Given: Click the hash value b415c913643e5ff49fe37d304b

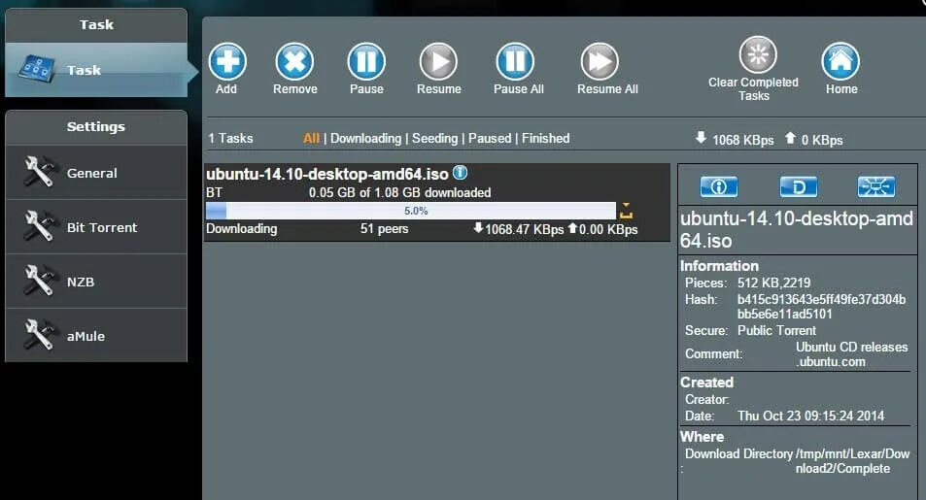Looking at the screenshot, I should point(821,299).
